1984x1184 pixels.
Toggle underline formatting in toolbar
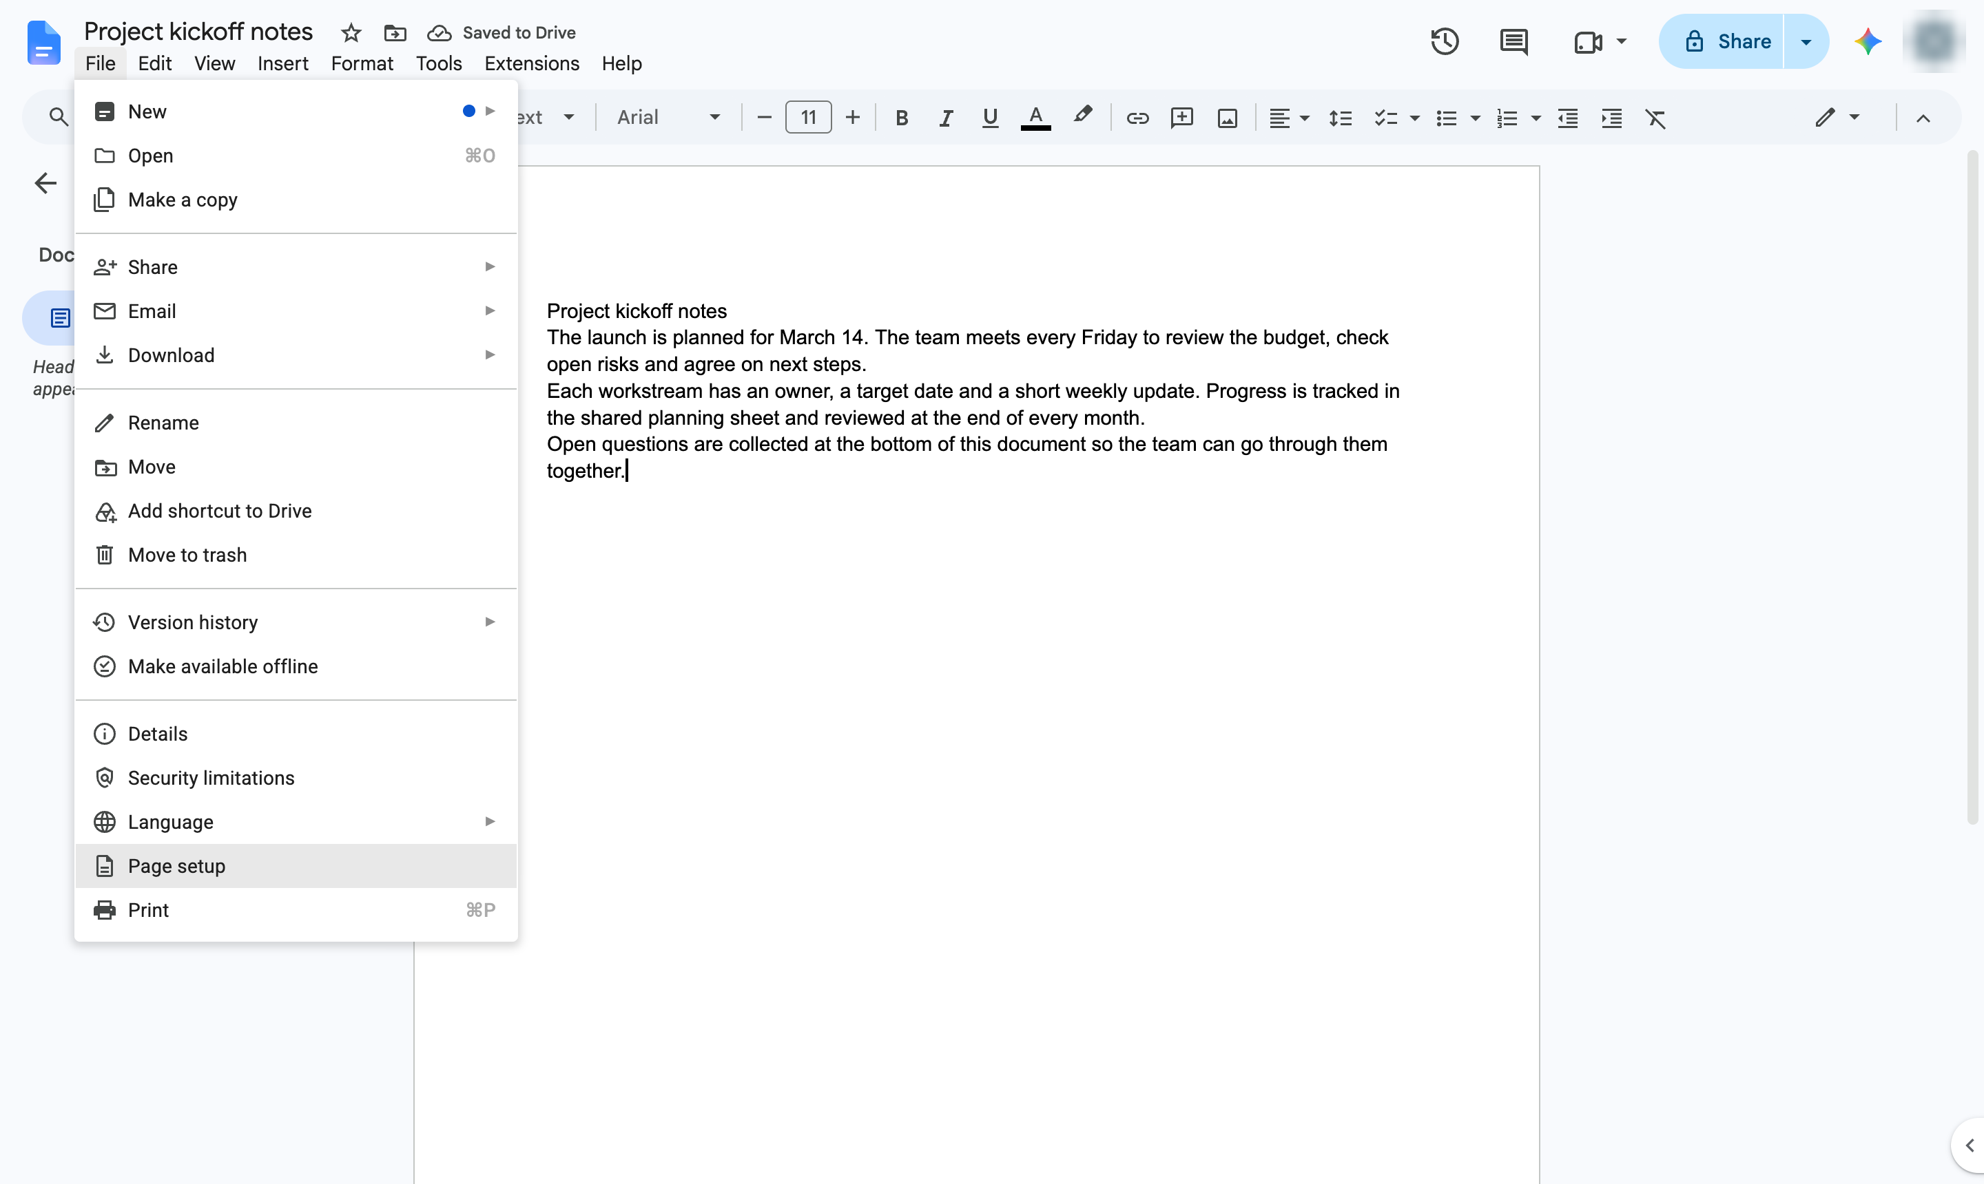click(x=990, y=118)
